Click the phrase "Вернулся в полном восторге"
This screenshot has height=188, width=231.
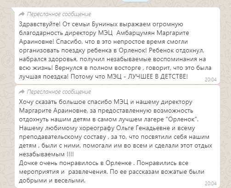pos(98,68)
